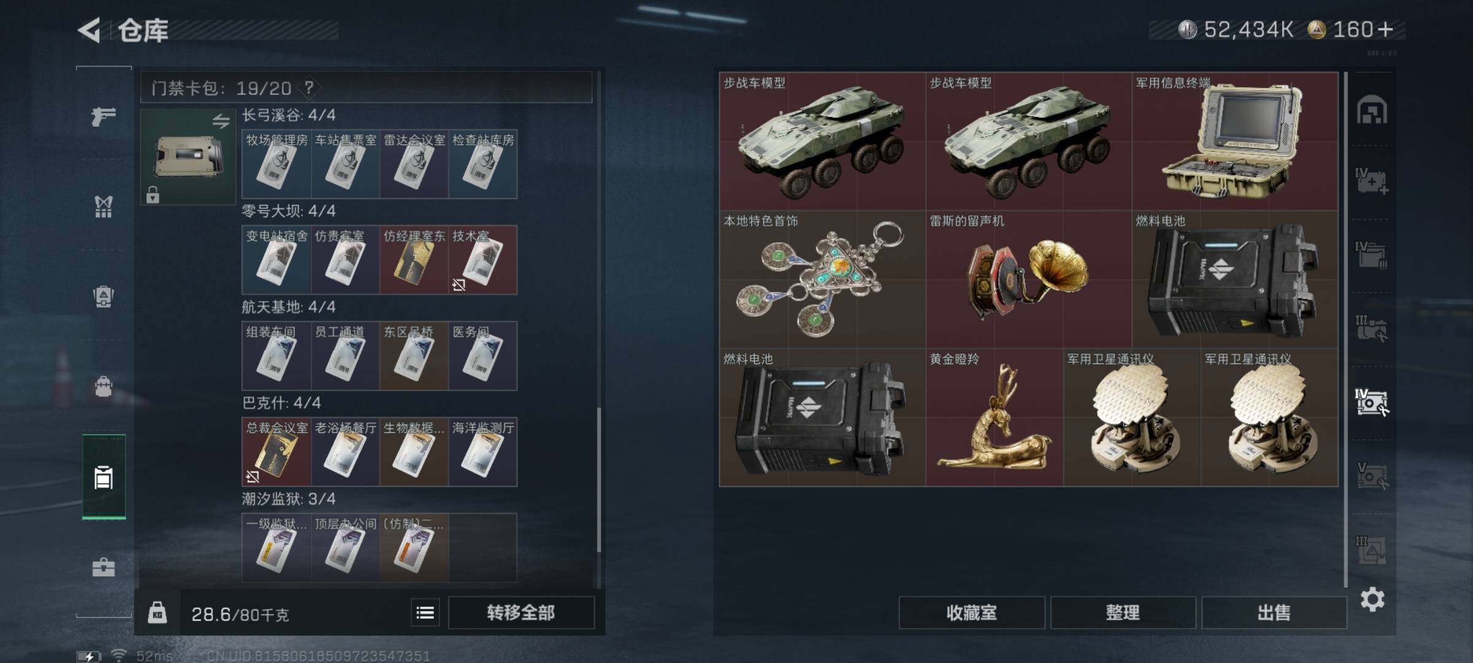1473x663 pixels.
Task: Add currency with the plus sign
Action: (x=1386, y=29)
